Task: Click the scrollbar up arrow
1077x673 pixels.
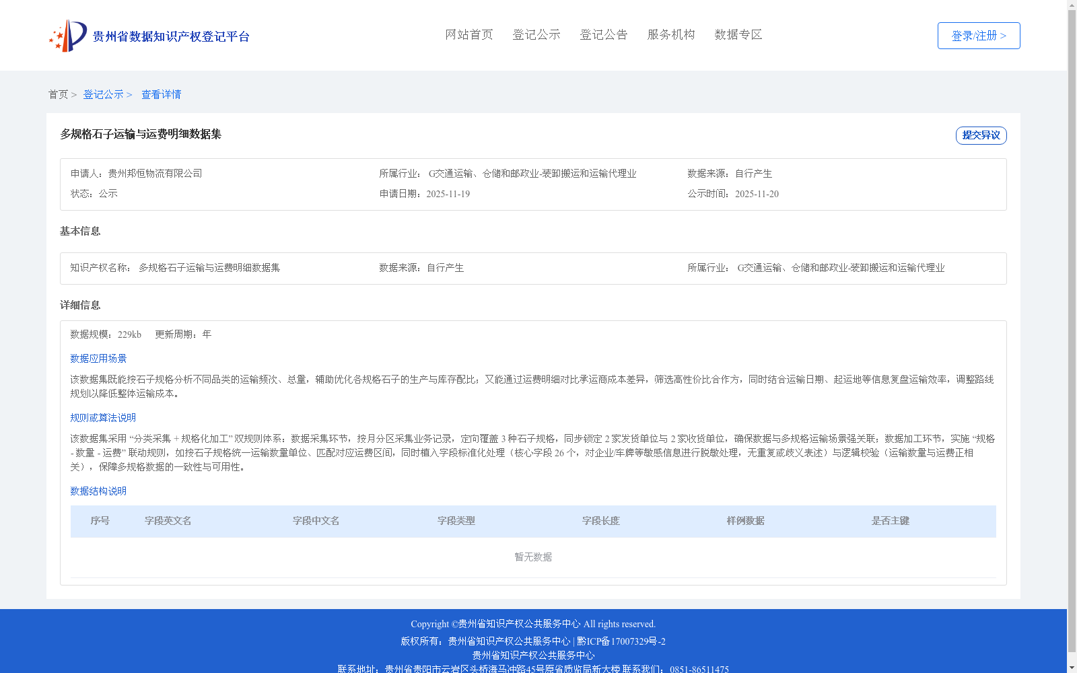Action: (1072, 5)
